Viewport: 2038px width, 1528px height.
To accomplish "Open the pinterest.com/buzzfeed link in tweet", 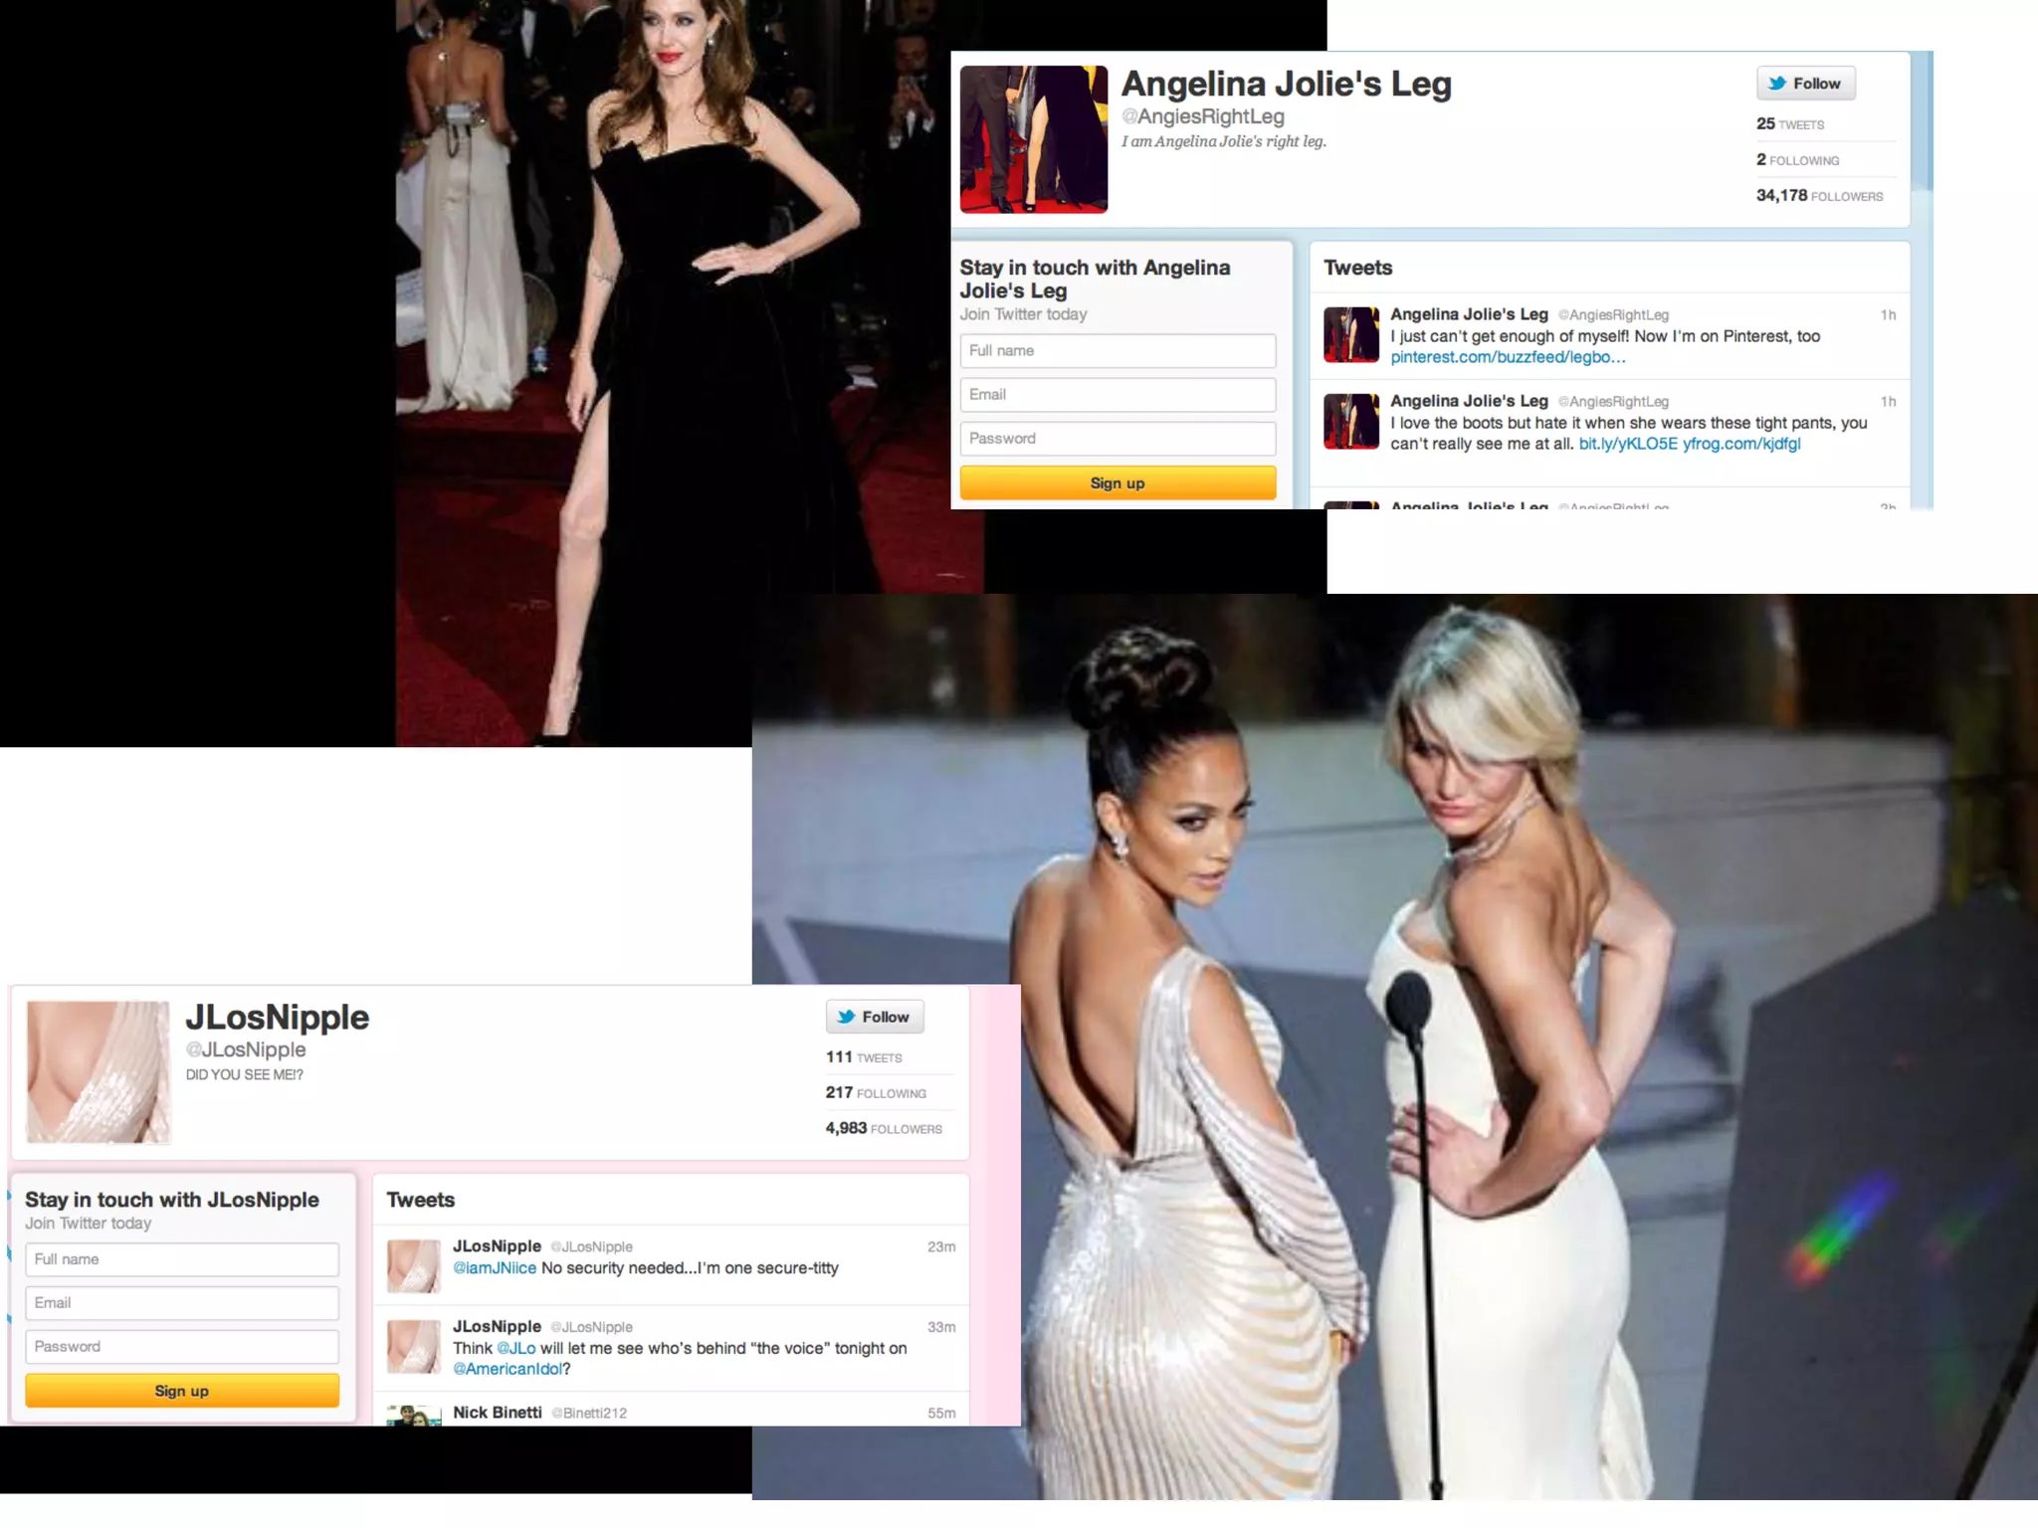I will coord(1507,357).
